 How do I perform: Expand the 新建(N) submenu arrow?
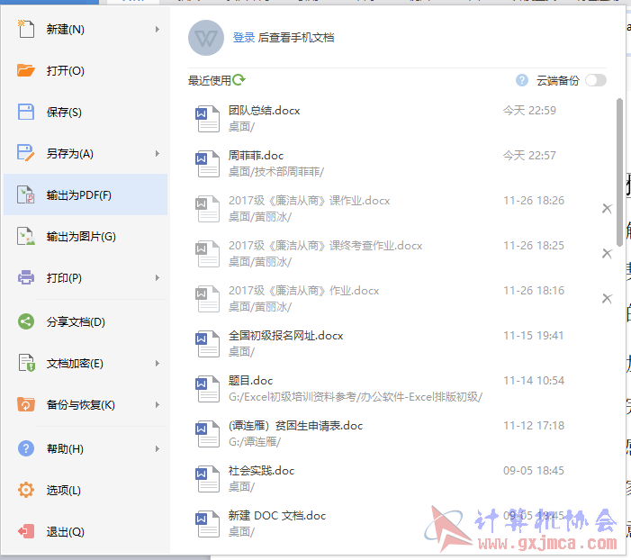tap(158, 29)
